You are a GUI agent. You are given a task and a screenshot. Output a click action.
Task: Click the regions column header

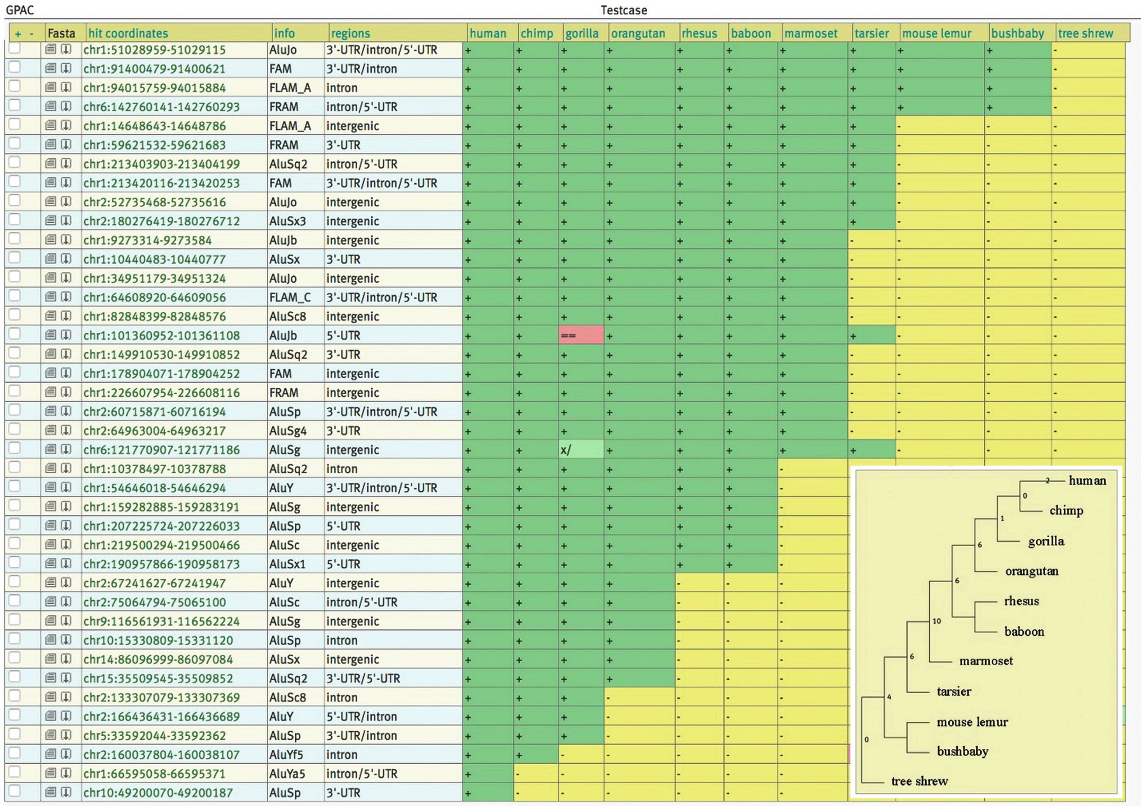tap(350, 33)
